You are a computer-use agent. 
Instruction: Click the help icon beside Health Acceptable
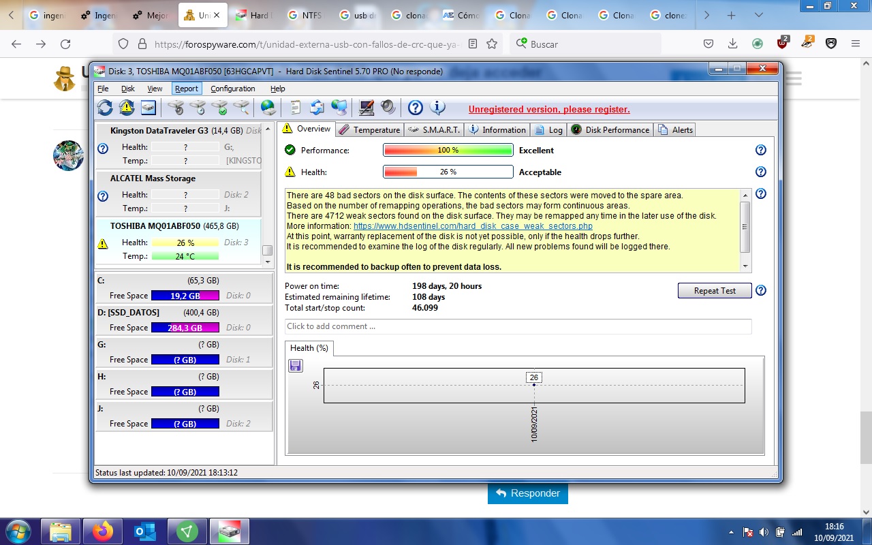click(761, 172)
